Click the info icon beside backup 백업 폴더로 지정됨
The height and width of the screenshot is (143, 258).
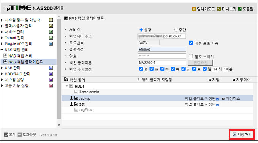pyautogui.click(x=217, y=99)
